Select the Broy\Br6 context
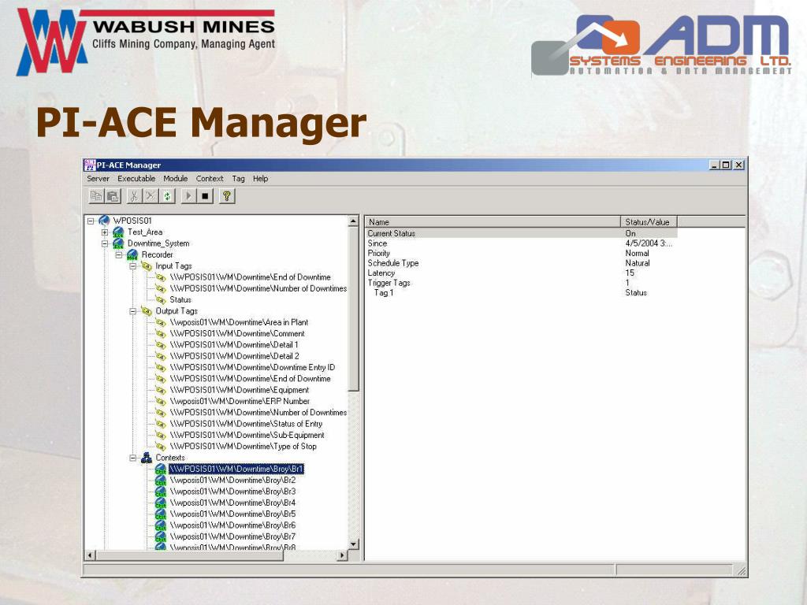Image resolution: width=807 pixels, height=605 pixels. click(x=232, y=525)
